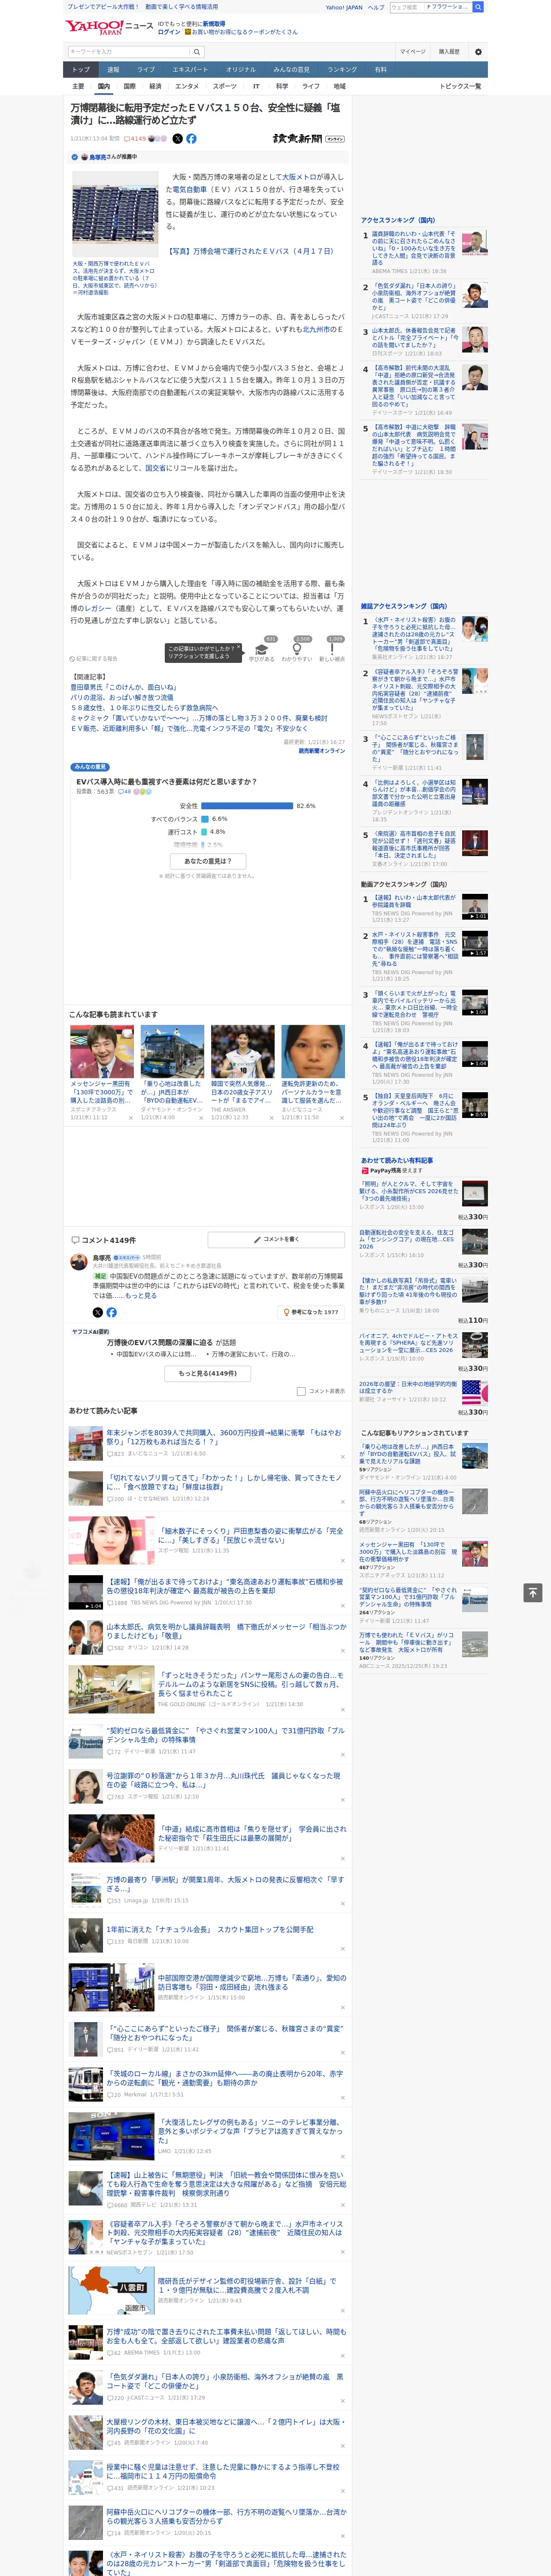551x2576 pixels.
Task: Click 読売新聞オンライン source link
Action: point(321,750)
